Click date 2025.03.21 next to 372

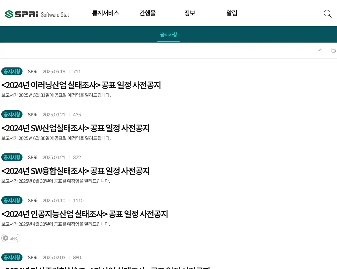point(54,157)
